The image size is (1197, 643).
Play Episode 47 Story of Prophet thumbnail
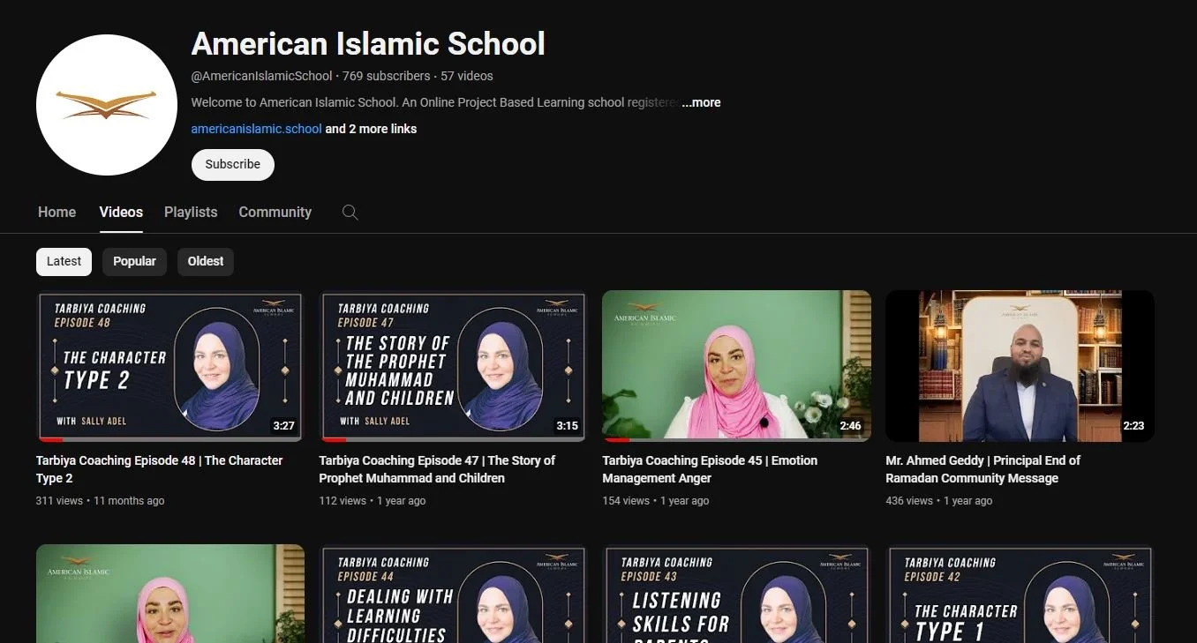(x=454, y=366)
